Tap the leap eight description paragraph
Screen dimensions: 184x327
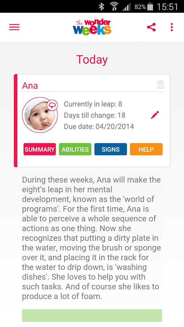[x=92, y=238]
